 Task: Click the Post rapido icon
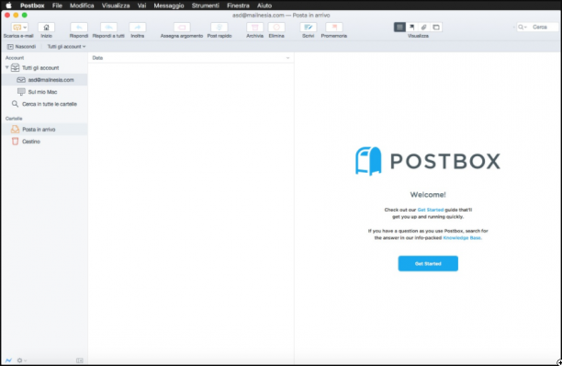(219, 28)
